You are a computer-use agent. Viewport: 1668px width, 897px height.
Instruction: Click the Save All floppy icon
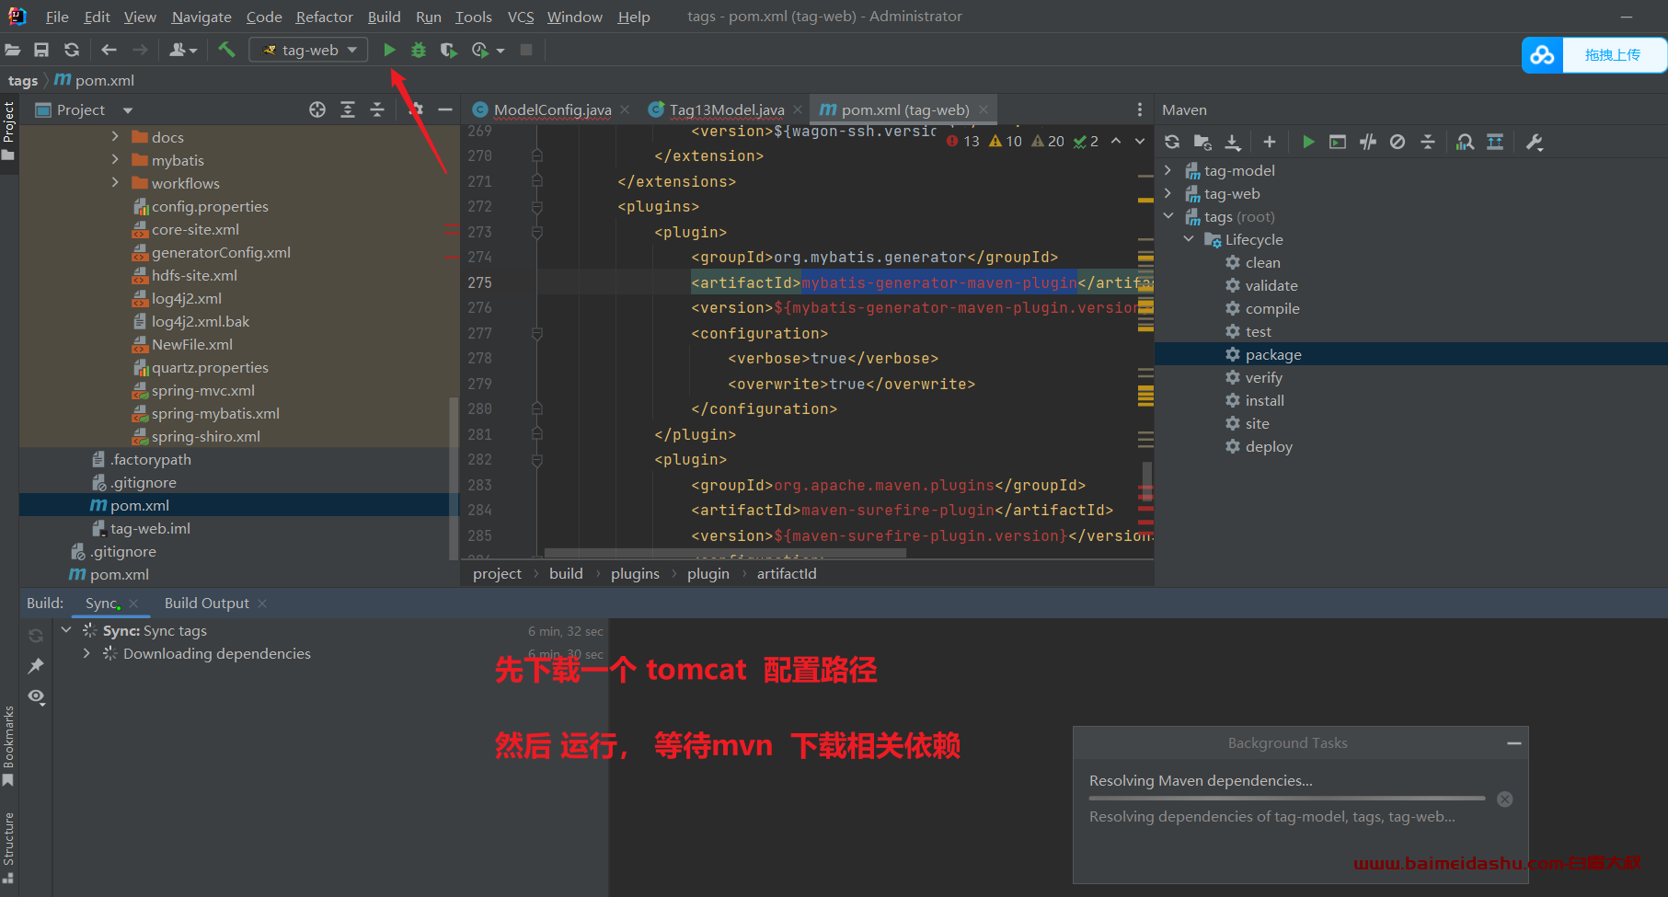[x=41, y=50]
